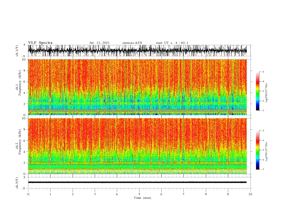The image size is (282, 218).
Task: Click the "8" tick on ch.1 frequency axis
Action: (x=25, y=71)
